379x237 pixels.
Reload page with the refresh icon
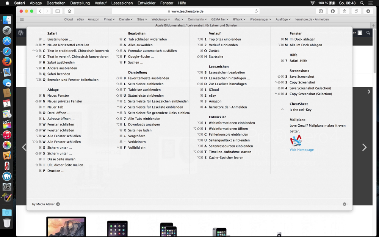[256, 11]
